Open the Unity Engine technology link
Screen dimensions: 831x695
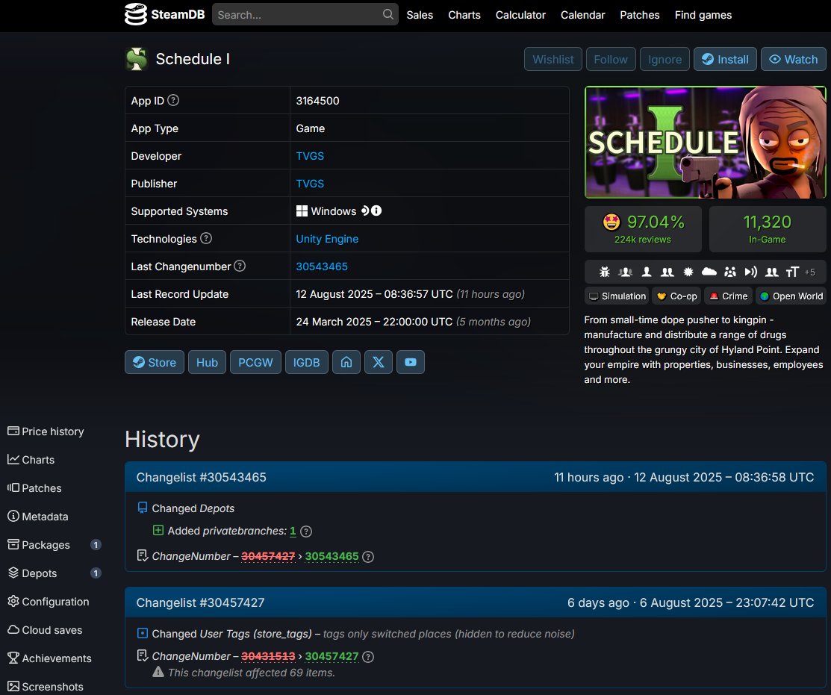coord(327,239)
